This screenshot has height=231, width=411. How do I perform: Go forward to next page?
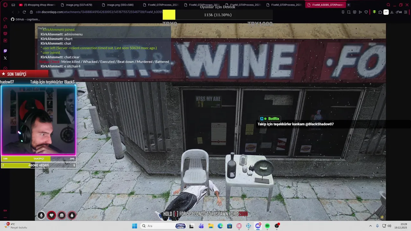[x=18, y=12]
